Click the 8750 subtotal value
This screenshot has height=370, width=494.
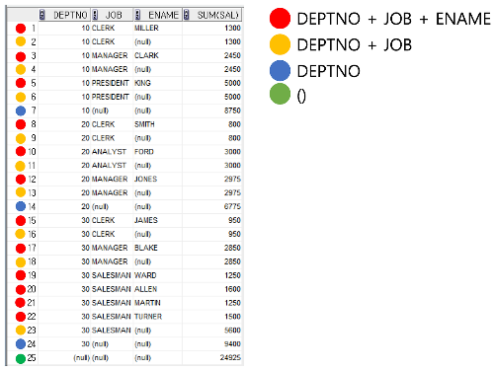[232, 111]
